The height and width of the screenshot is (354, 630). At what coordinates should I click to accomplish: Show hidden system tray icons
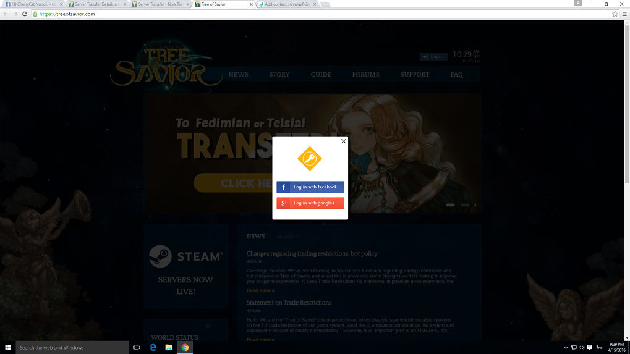point(566,348)
